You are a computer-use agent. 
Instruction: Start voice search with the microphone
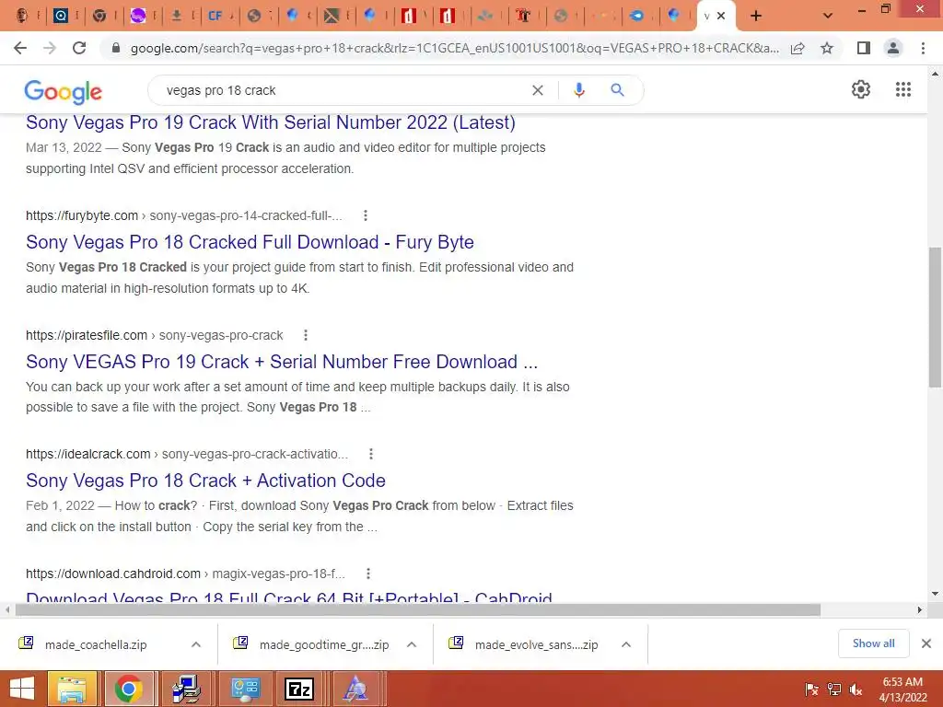click(x=578, y=90)
